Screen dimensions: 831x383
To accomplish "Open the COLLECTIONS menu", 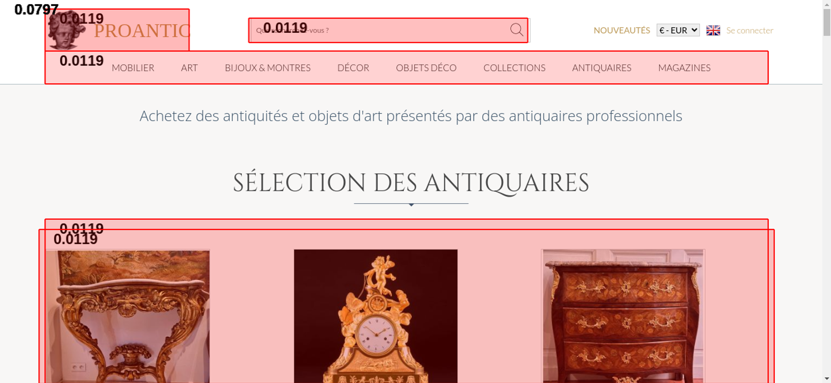I will (x=514, y=68).
